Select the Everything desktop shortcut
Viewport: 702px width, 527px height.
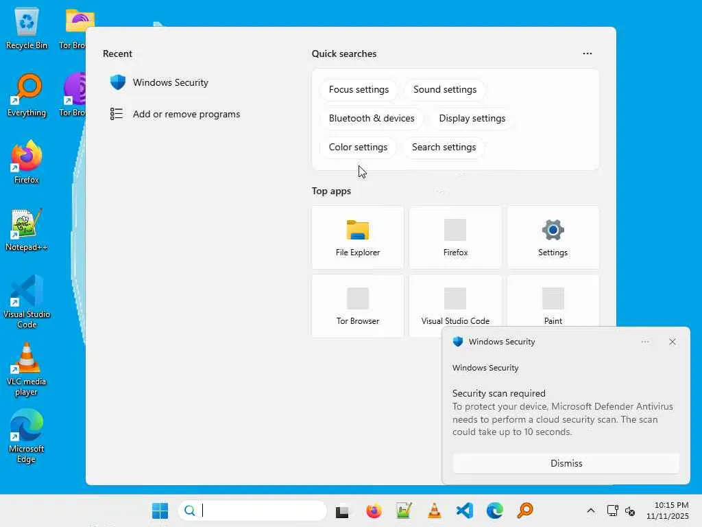click(27, 95)
